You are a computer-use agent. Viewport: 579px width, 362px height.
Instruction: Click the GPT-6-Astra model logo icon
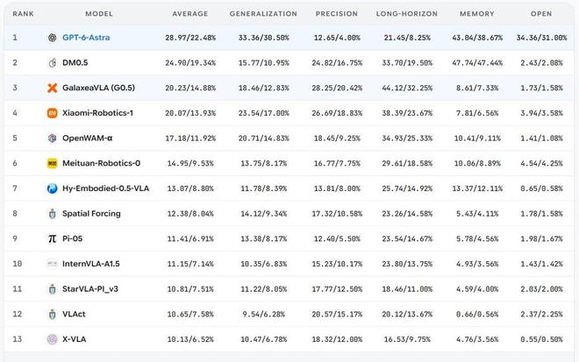tap(52, 38)
